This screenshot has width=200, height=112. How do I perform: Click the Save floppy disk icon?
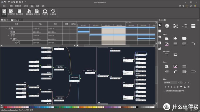tap(17, 2)
